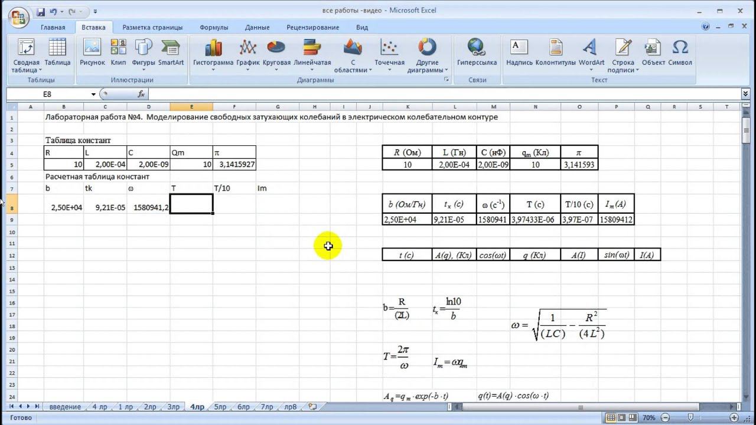Switch to the лр8 sheet
Viewport: 756px width, 425px height.
click(x=291, y=407)
